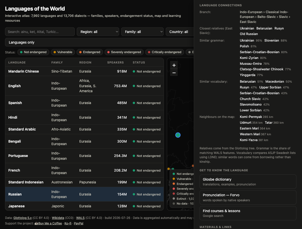Open Komi-Zyrian in similar grammar
Viewport: 302px width, 229px height.
pyautogui.click(x=249, y=58)
